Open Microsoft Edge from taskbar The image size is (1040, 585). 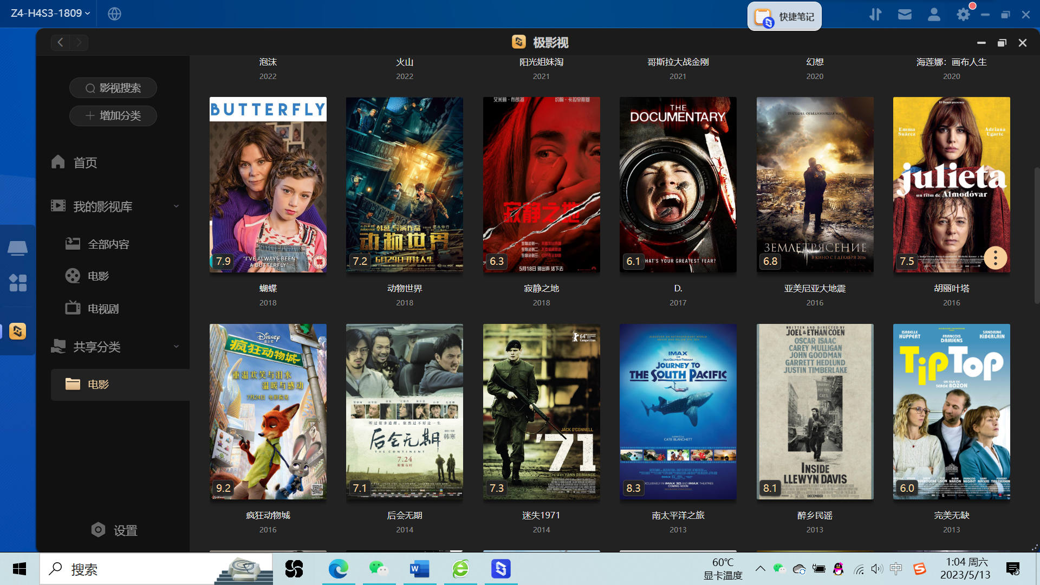point(338,569)
